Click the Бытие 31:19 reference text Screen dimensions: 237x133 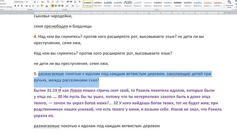click(x=45, y=91)
